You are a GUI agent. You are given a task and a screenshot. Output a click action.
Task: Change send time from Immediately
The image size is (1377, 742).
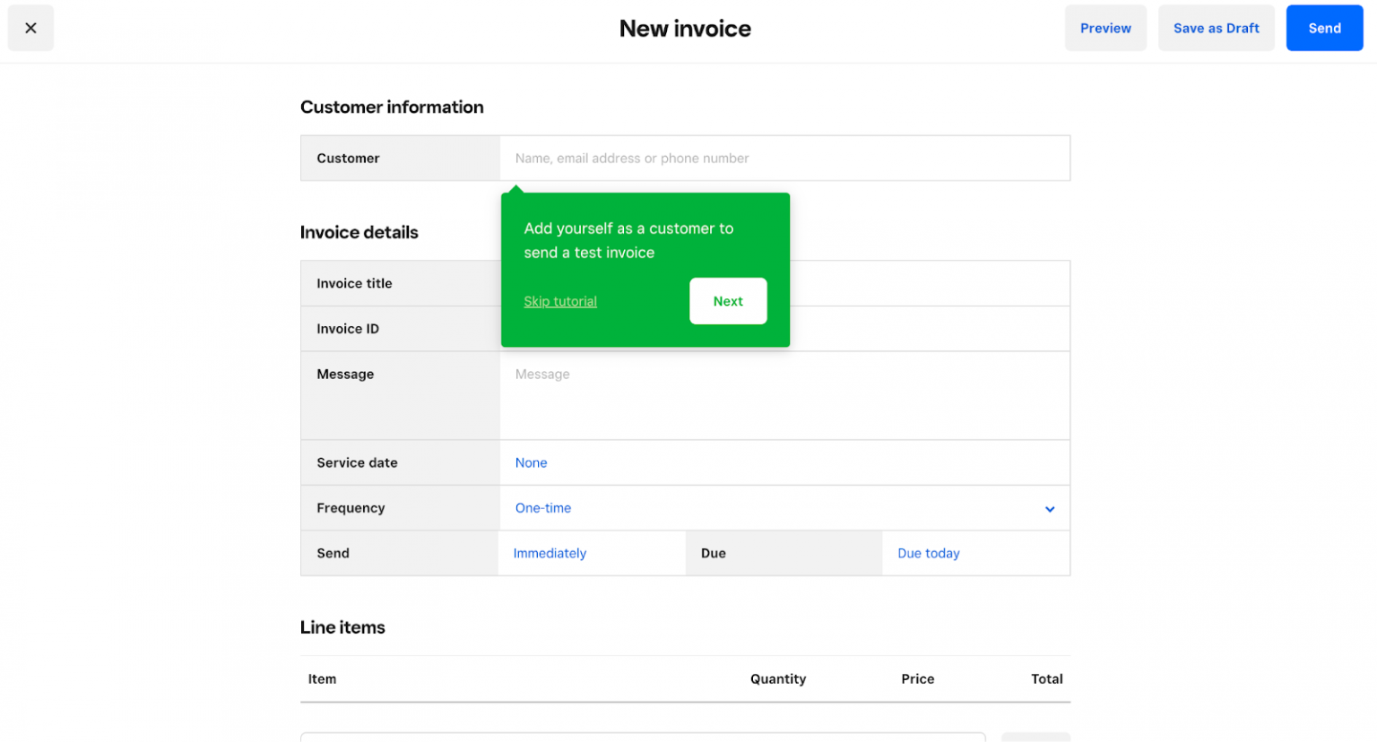pyautogui.click(x=550, y=554)
